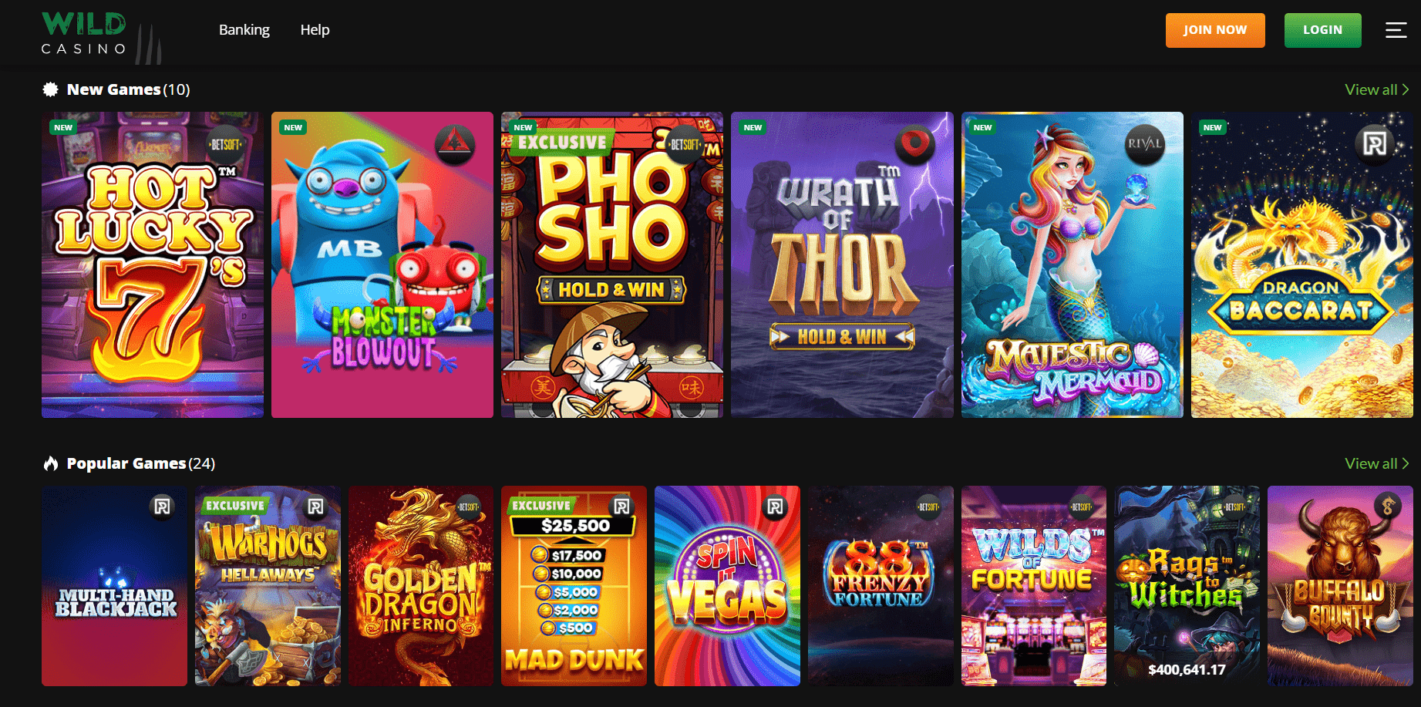This screenshot has width=1421, height=707.
Task: Open the Spin It Vegas game
Action: (727, 586)
